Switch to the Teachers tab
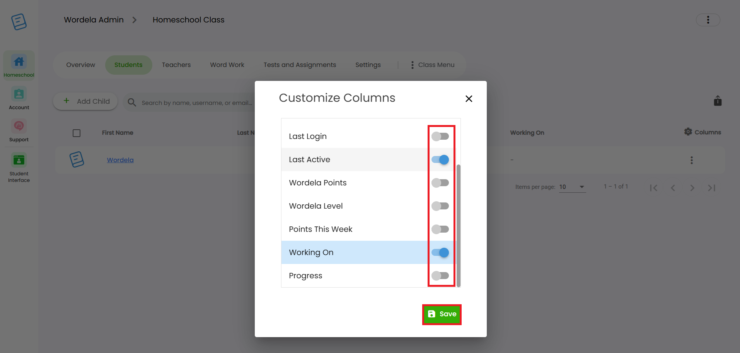Screen dimensions: 740x353 176,65
